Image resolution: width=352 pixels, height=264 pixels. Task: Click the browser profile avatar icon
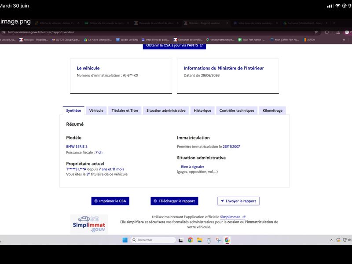[347, 32]
